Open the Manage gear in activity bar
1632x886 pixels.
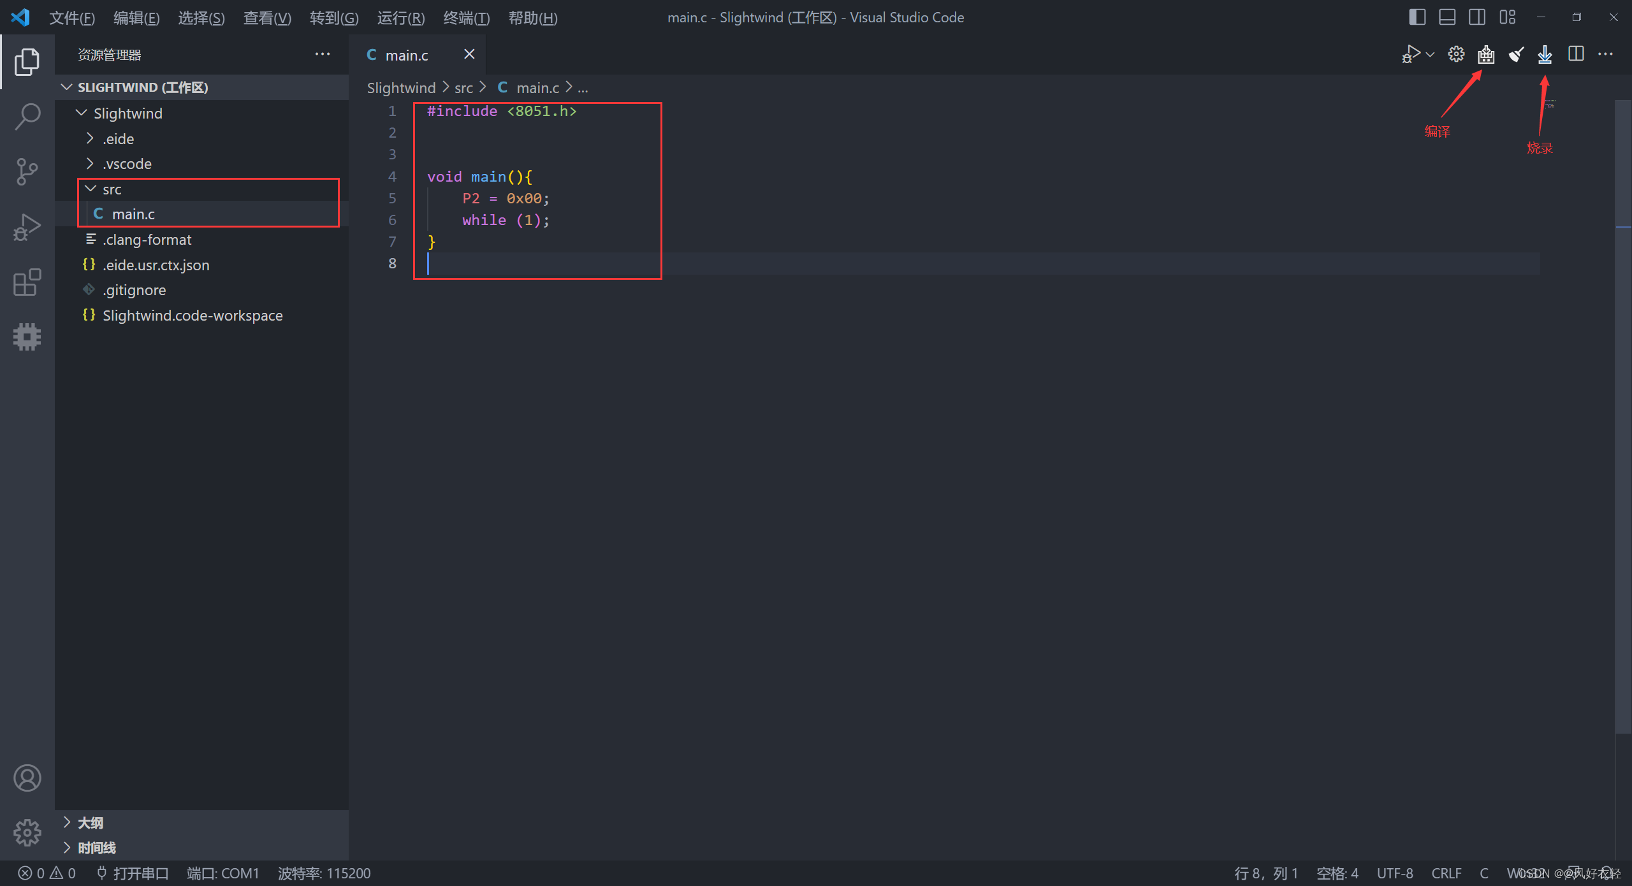tap(27, 832)
